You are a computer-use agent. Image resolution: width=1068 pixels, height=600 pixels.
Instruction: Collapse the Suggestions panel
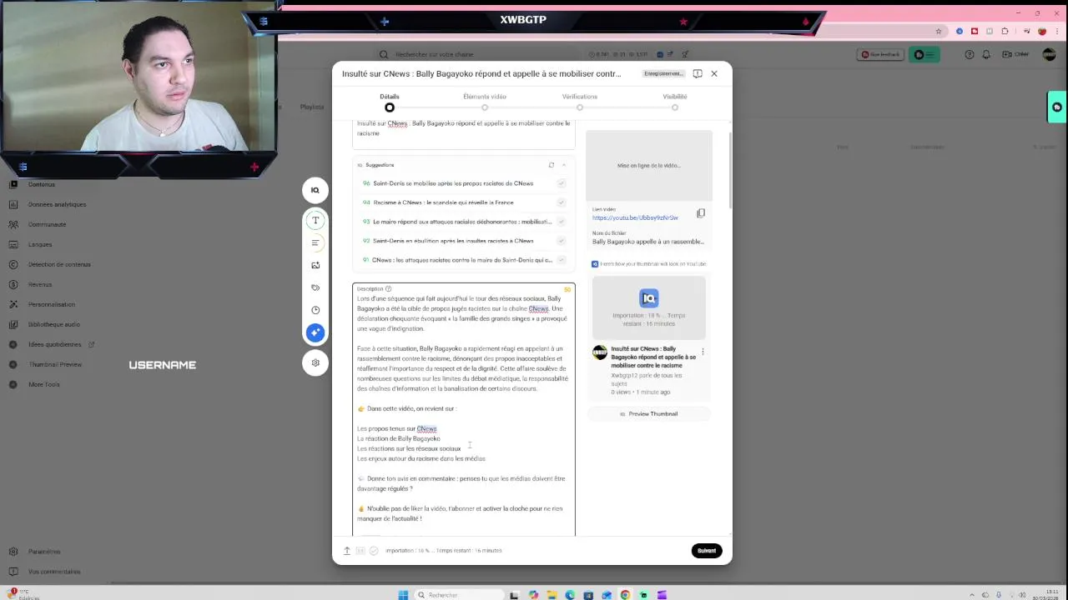(564, 165)
